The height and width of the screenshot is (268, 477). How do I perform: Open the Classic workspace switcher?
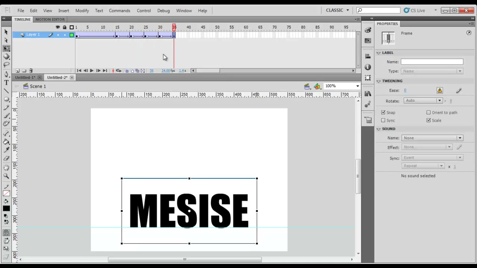[337, 10]
